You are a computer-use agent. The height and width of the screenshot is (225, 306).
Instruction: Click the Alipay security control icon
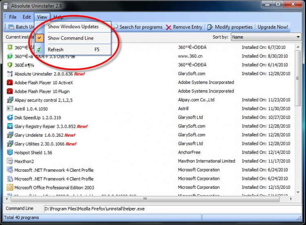click(10, 100)
